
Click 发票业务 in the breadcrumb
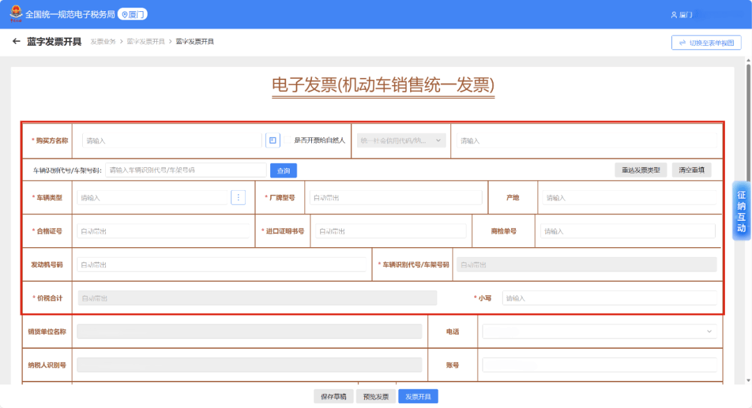click(103, 42)
